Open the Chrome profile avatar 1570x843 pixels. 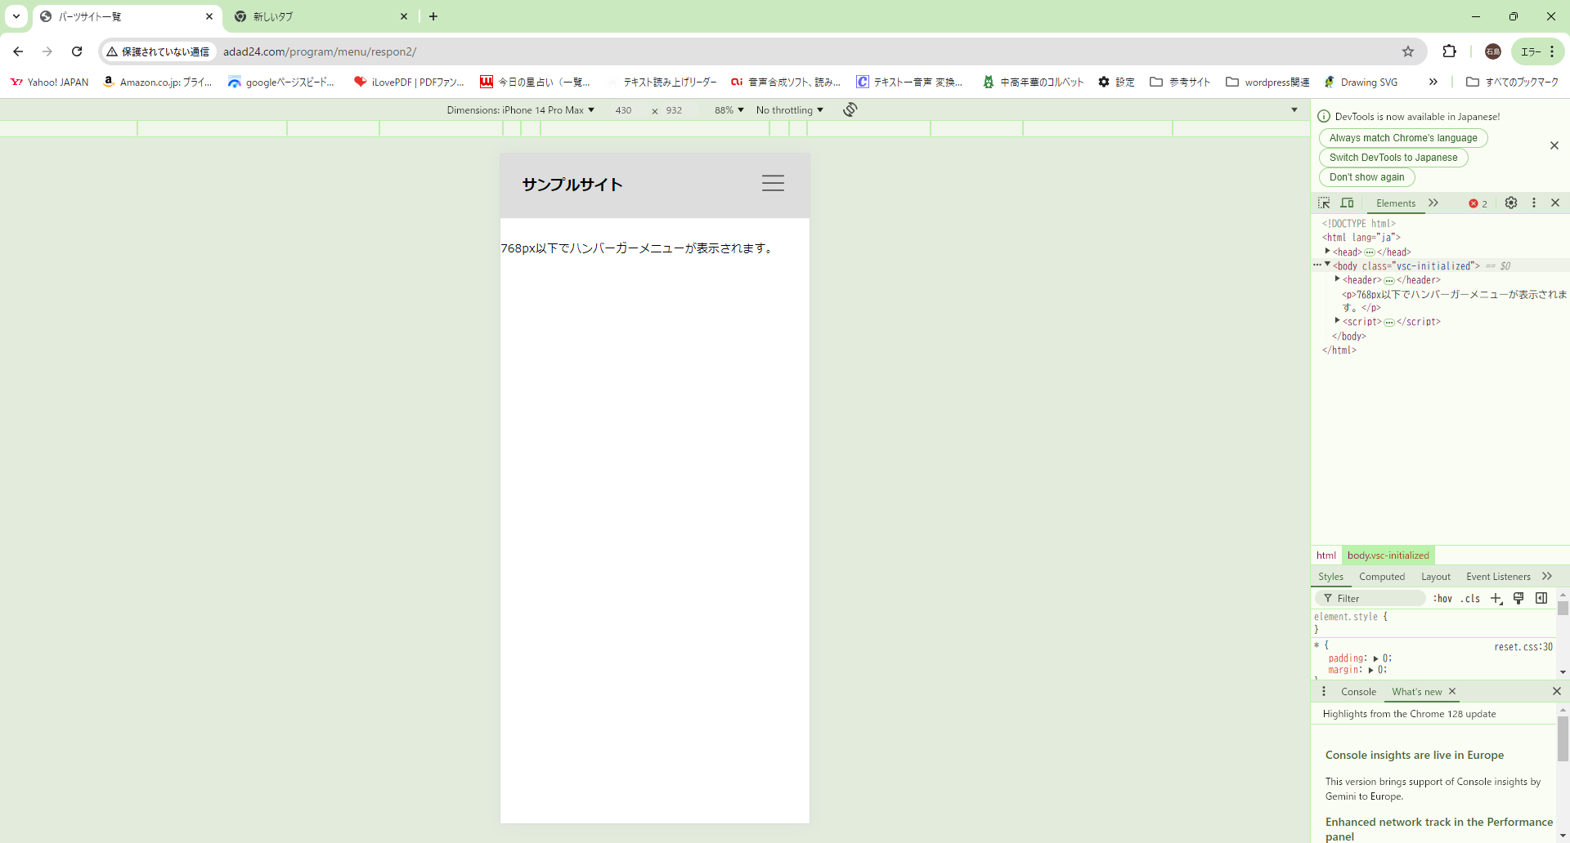(1493, 51)
